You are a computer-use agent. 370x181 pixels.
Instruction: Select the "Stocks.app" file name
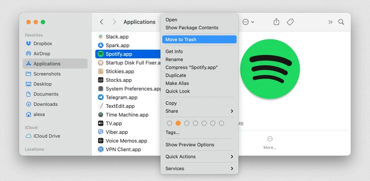[119, 80]
